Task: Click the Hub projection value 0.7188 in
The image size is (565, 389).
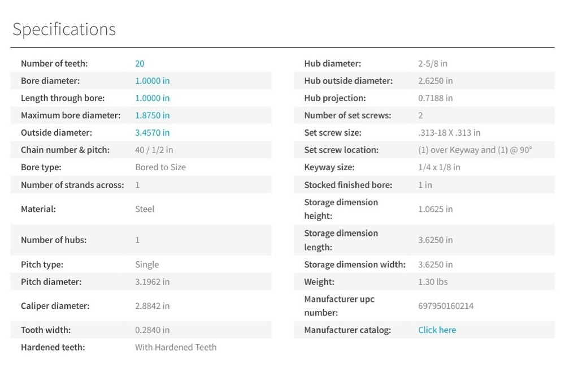Action: click(x=435, y=98)
